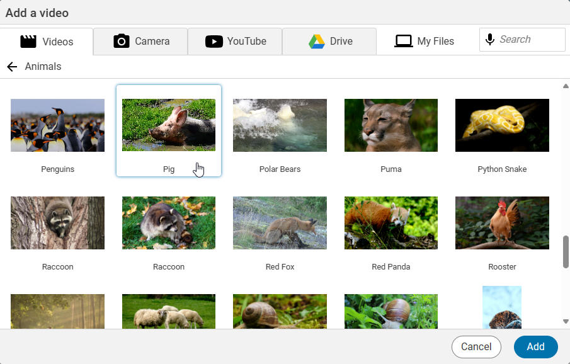Switch to the My Files tab label

pyautogui.click(x=435, y=42)
